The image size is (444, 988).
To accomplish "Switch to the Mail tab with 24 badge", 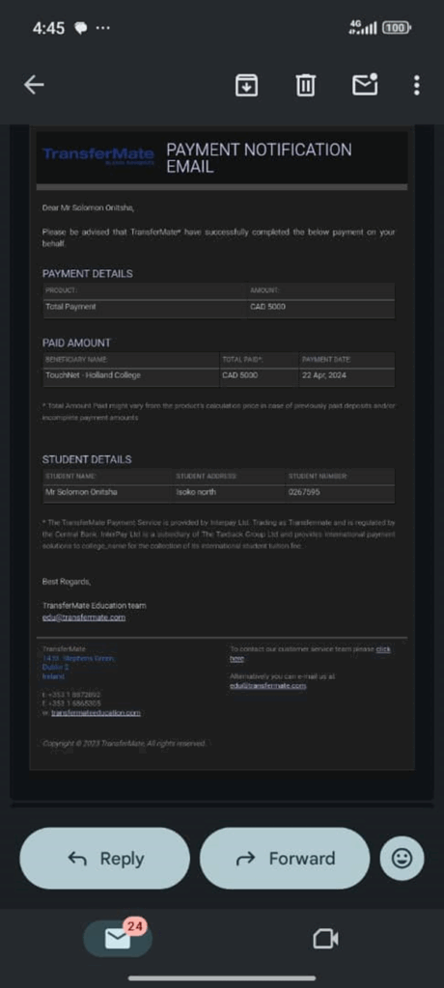I will point(118,938).
